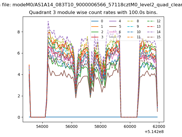Select the brown solid legend line for module 5
Viewport: 182px width, 137px height.
pyautogui.click(x=113, y=27)
